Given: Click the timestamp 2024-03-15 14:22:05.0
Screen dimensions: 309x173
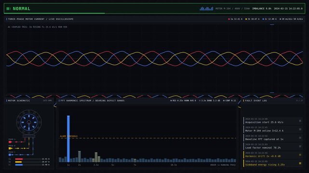Looking at the screenshot, I should (x=288, y=9).
